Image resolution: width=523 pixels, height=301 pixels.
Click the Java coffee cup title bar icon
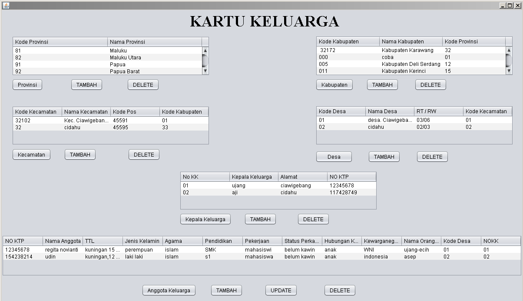(x=5, y=4)
